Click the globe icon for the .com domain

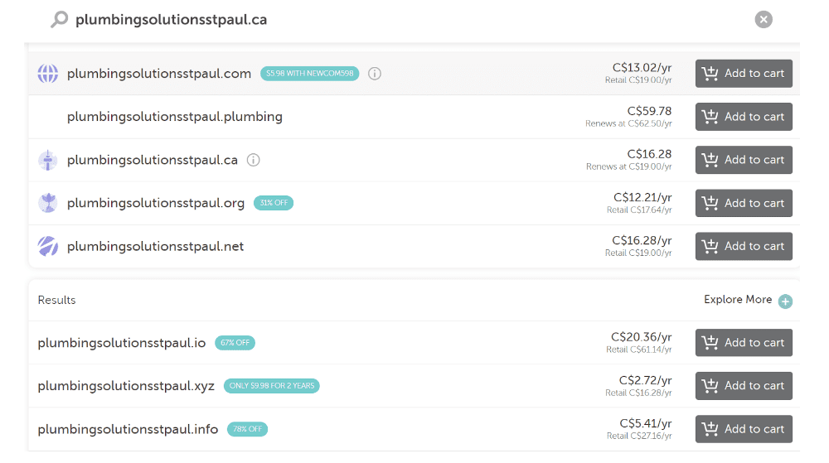coord(48,74)
